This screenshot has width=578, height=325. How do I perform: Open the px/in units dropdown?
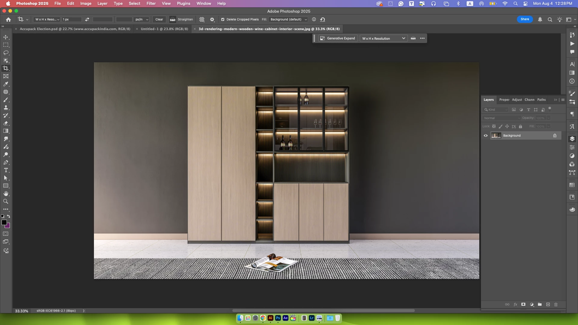(x=141, y=20)
